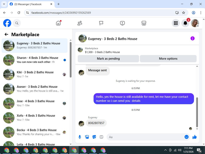The height and width of the screenshot is (154, 205).
Task: Open Aseser 3 Beds 2 Baths conversation
Action: click(34, 89)
